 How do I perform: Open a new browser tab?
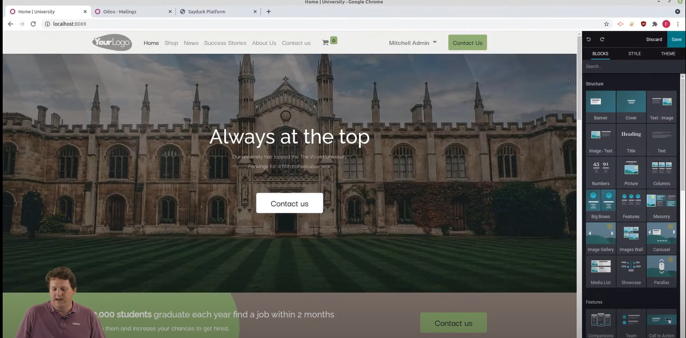point(268,12)
